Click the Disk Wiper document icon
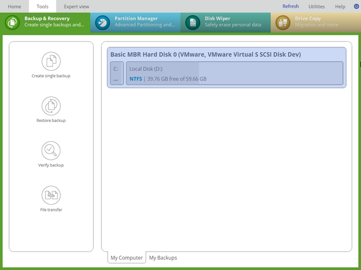This screenshot has width=361, height=270. pyautogui.click(x=193, y=22)
